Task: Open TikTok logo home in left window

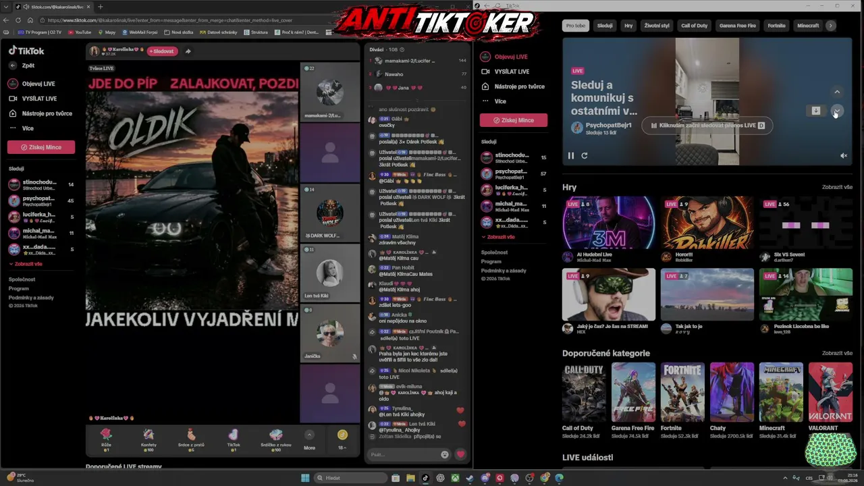Action: (26, 51)
